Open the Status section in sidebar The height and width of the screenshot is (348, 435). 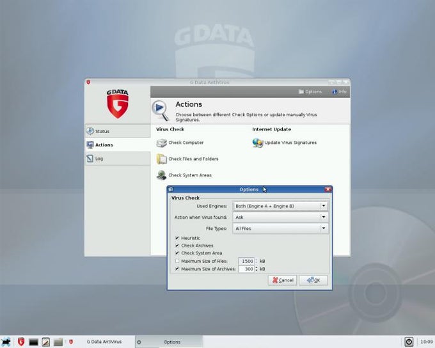118,131
